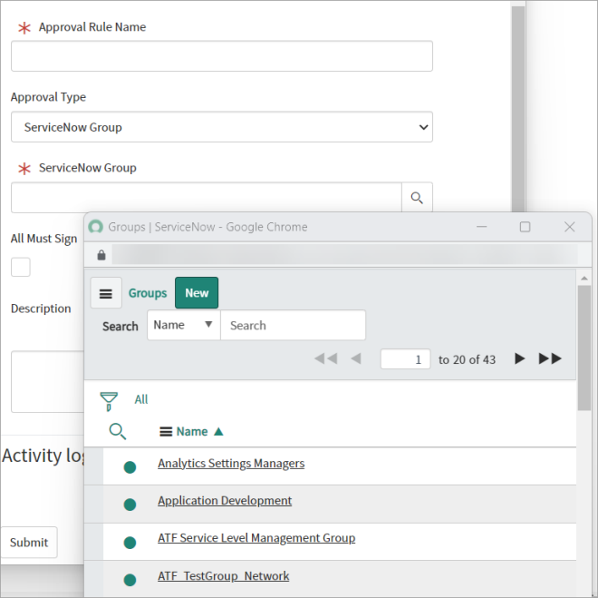Toggle the All Must Sign checkbox

pos(21,267)
